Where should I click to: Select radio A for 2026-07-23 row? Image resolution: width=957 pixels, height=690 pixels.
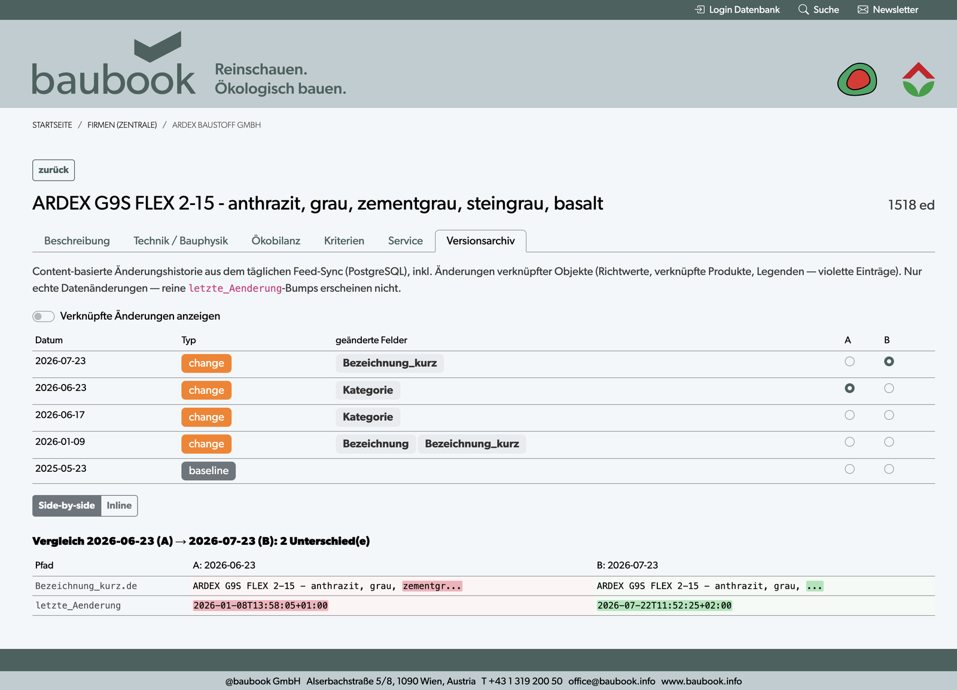point(849,361)
